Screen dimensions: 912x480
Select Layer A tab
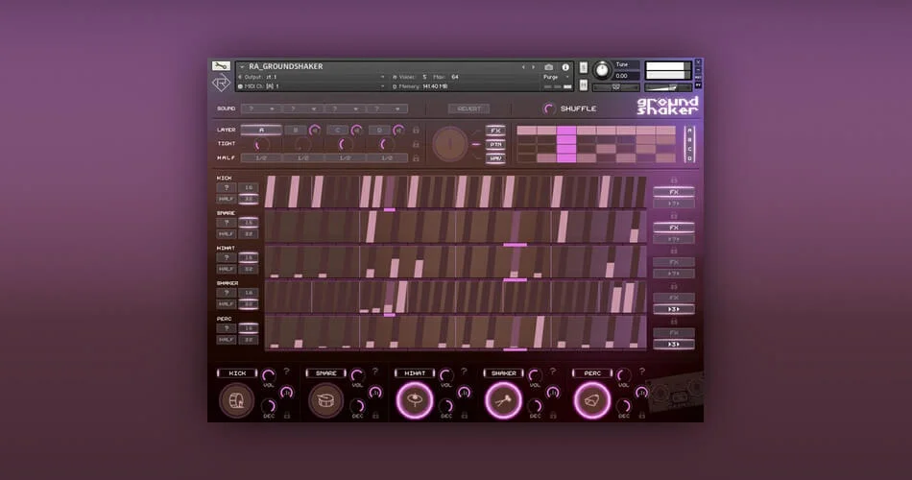point(261,130)
